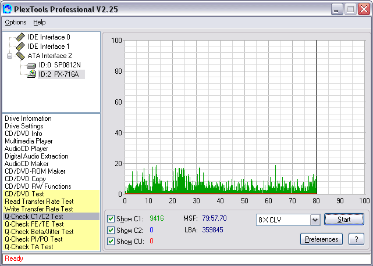Toggle the Show C1 checkbox

[111, 219]
